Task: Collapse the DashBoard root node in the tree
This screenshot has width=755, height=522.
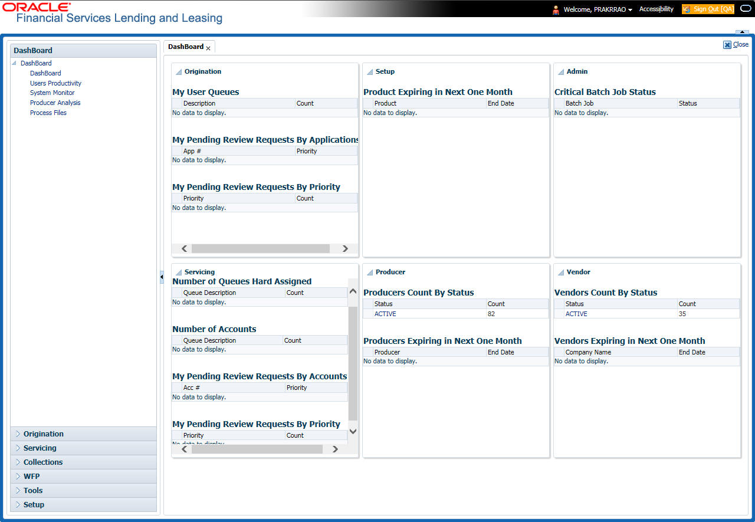Action: click(14, 63)
